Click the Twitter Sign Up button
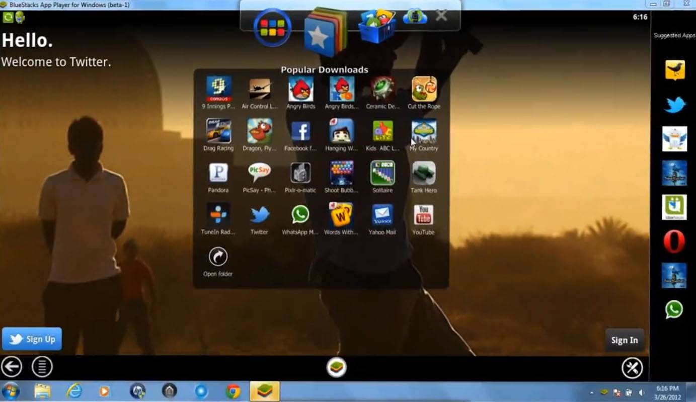The image size is (696, 402). click(x=32, y=339)
